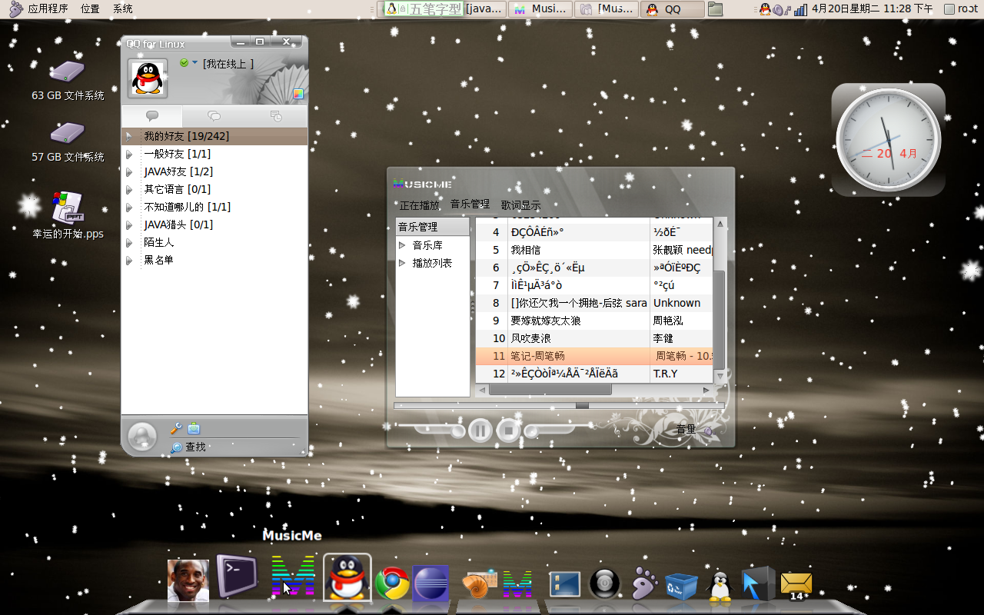Expand the 黑名单 group in QQ
The width and height of the screenshot is (984, 615).
point(129,260)
